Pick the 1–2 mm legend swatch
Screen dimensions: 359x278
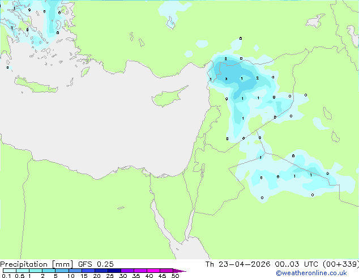point(36,271)
